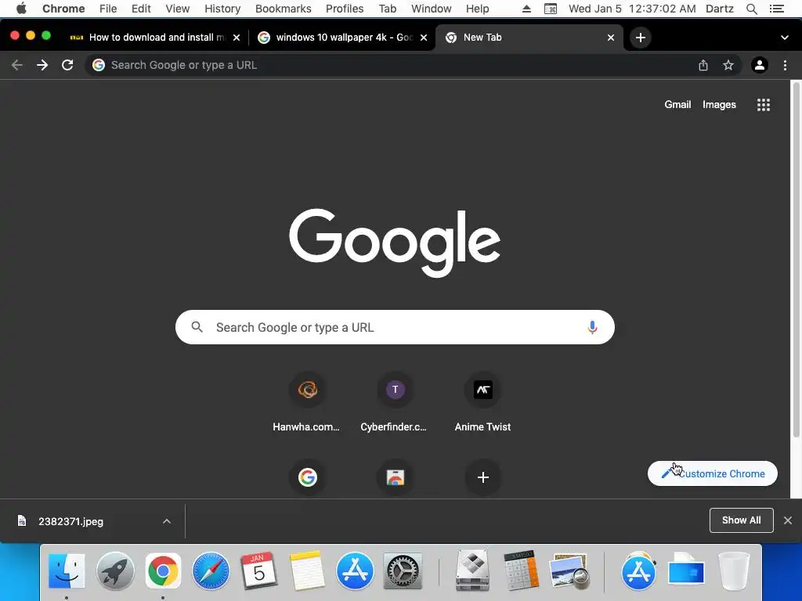Add a new shortcut tile
The height and width of the screenshot is (601, 802).
[482, 477]
